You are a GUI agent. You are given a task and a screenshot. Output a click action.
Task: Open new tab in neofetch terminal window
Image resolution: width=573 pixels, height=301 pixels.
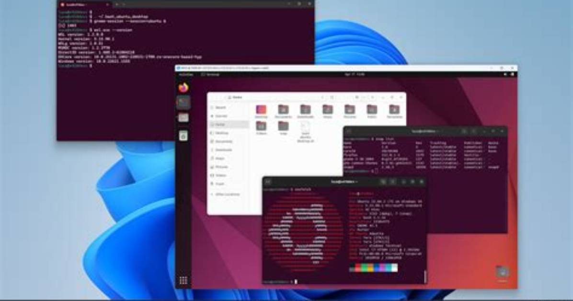point(267,181)
